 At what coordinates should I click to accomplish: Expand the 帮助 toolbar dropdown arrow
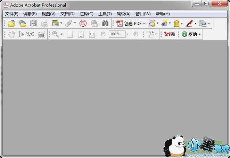(x=199, y=34)
